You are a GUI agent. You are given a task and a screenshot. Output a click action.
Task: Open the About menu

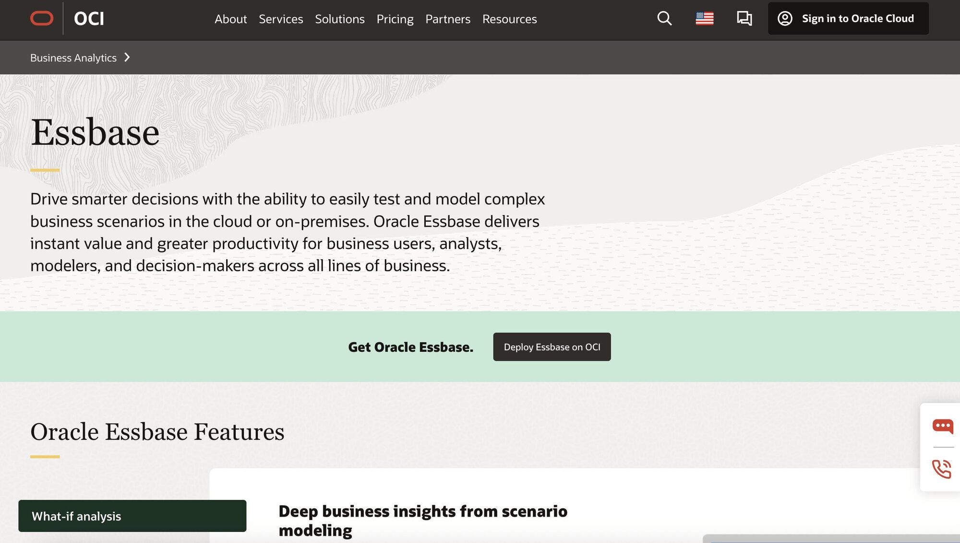pyautogui.click(x=230, y=19)
